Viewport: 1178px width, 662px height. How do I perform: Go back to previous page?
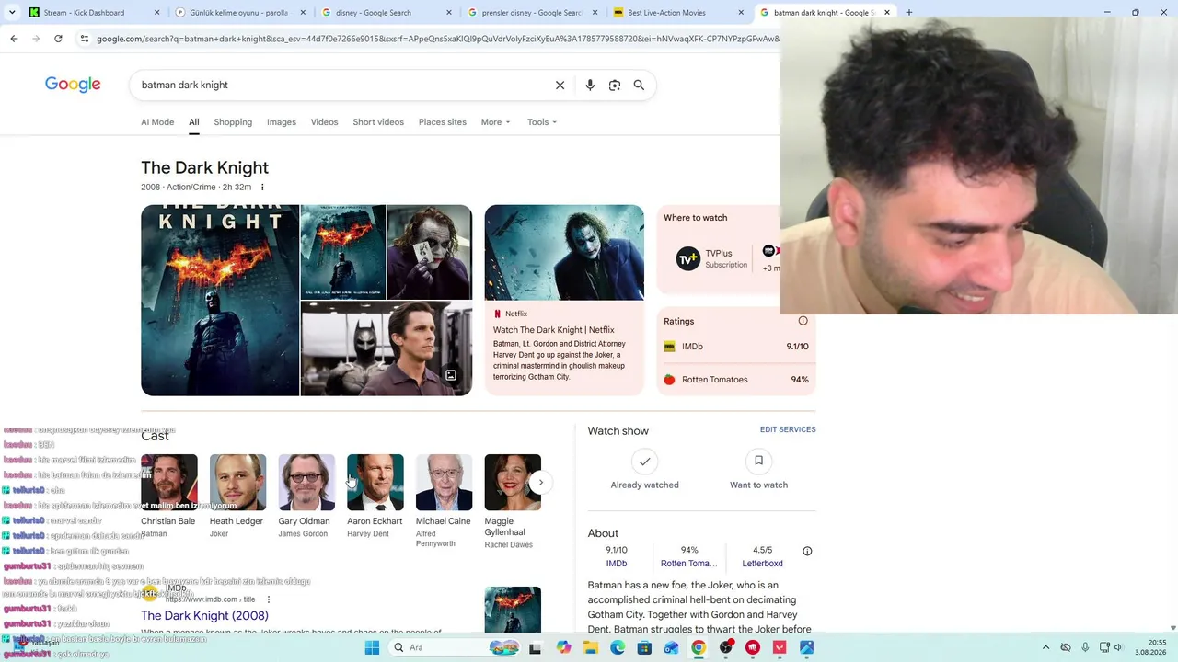(14, 39)
